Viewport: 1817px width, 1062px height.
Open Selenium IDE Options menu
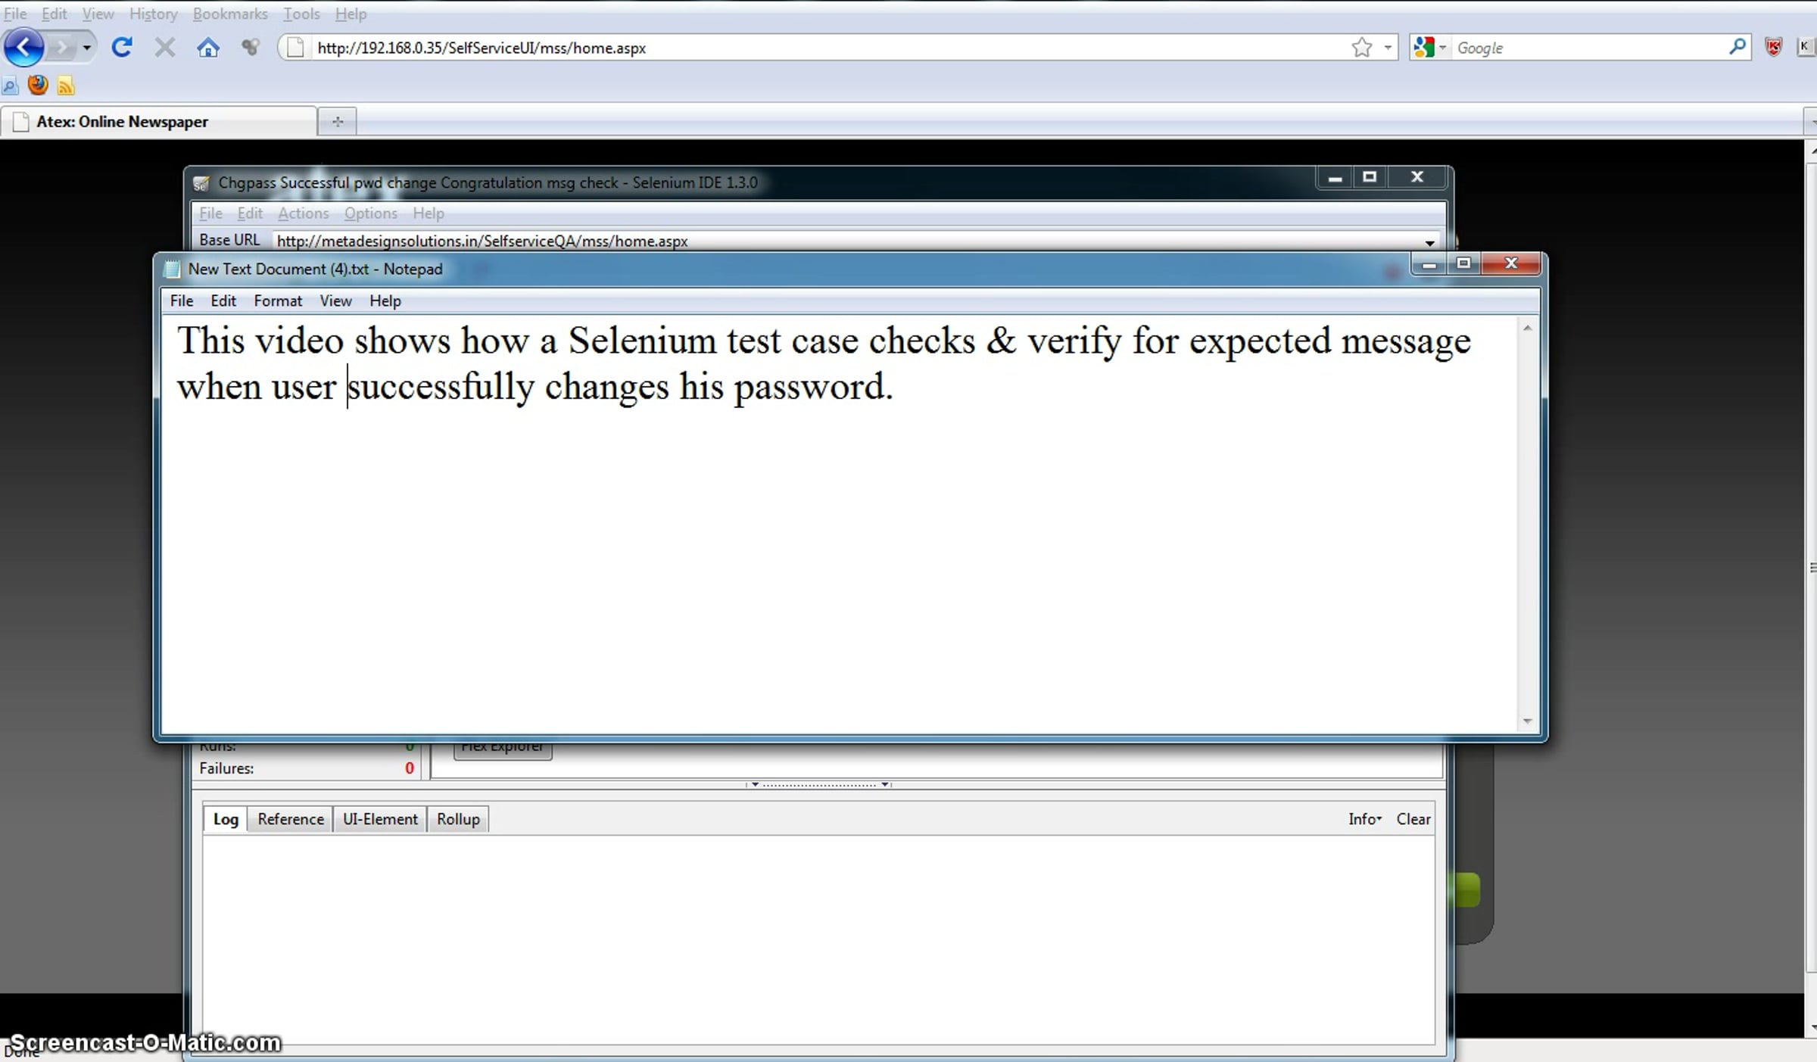click(370, 213)
